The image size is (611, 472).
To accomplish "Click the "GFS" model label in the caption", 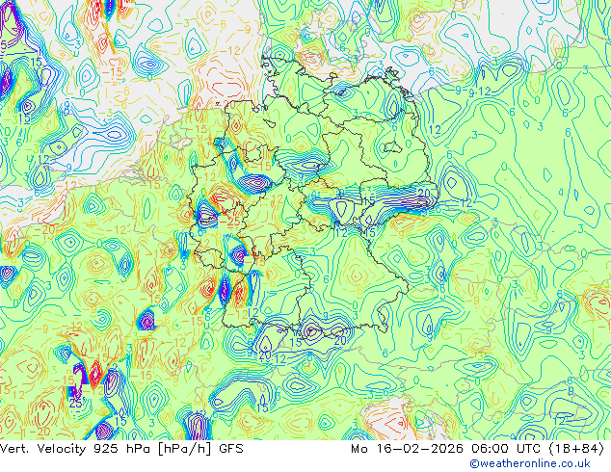I will pos(231,449).
